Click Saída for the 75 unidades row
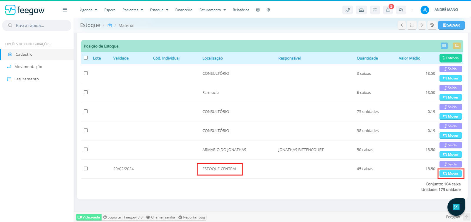The width and height of the screenshot is (471, 222). coord(450,107)
